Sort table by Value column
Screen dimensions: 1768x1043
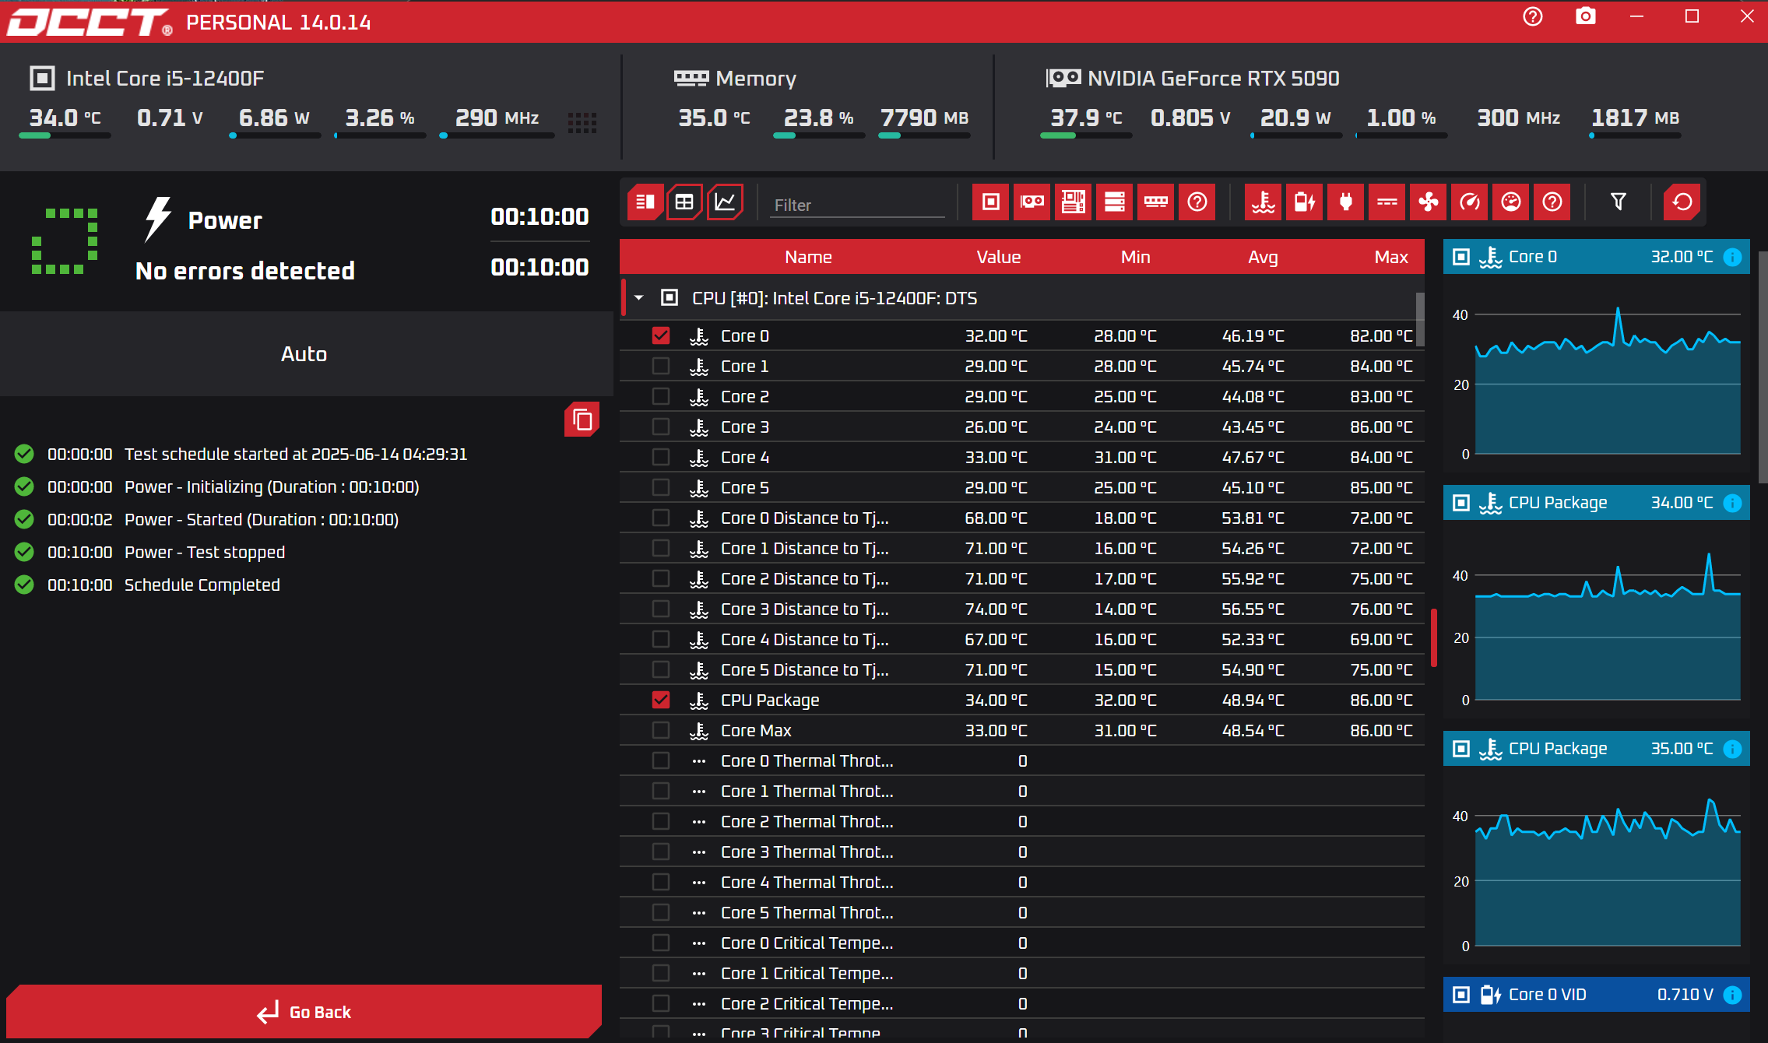[999, 257]
